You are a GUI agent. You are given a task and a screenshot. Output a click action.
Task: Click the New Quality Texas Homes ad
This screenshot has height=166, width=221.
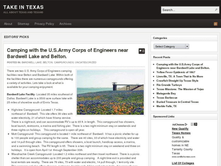181,131
